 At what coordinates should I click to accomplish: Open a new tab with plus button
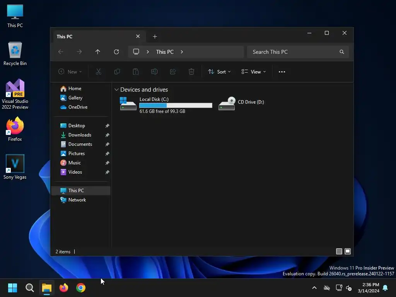(155, 37)
